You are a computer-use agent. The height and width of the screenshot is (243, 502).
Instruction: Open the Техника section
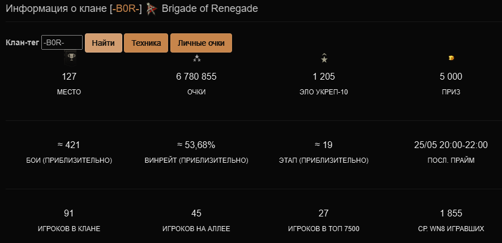tap(146, 43)
